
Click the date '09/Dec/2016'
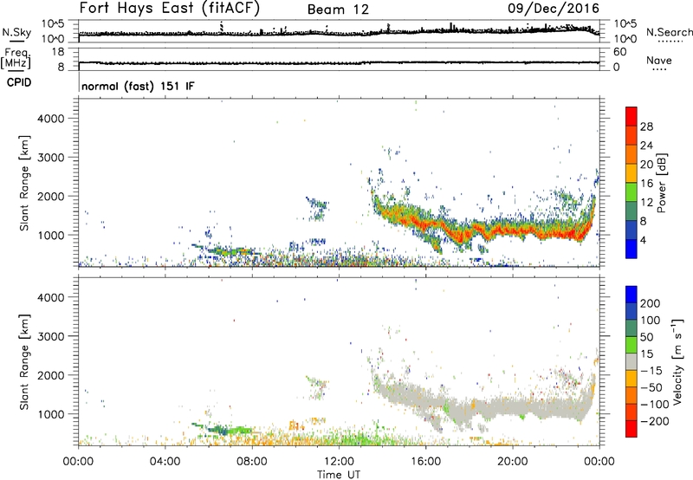click(554, 8)
